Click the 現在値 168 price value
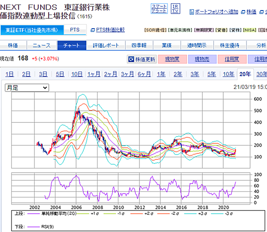 (23, 58)
